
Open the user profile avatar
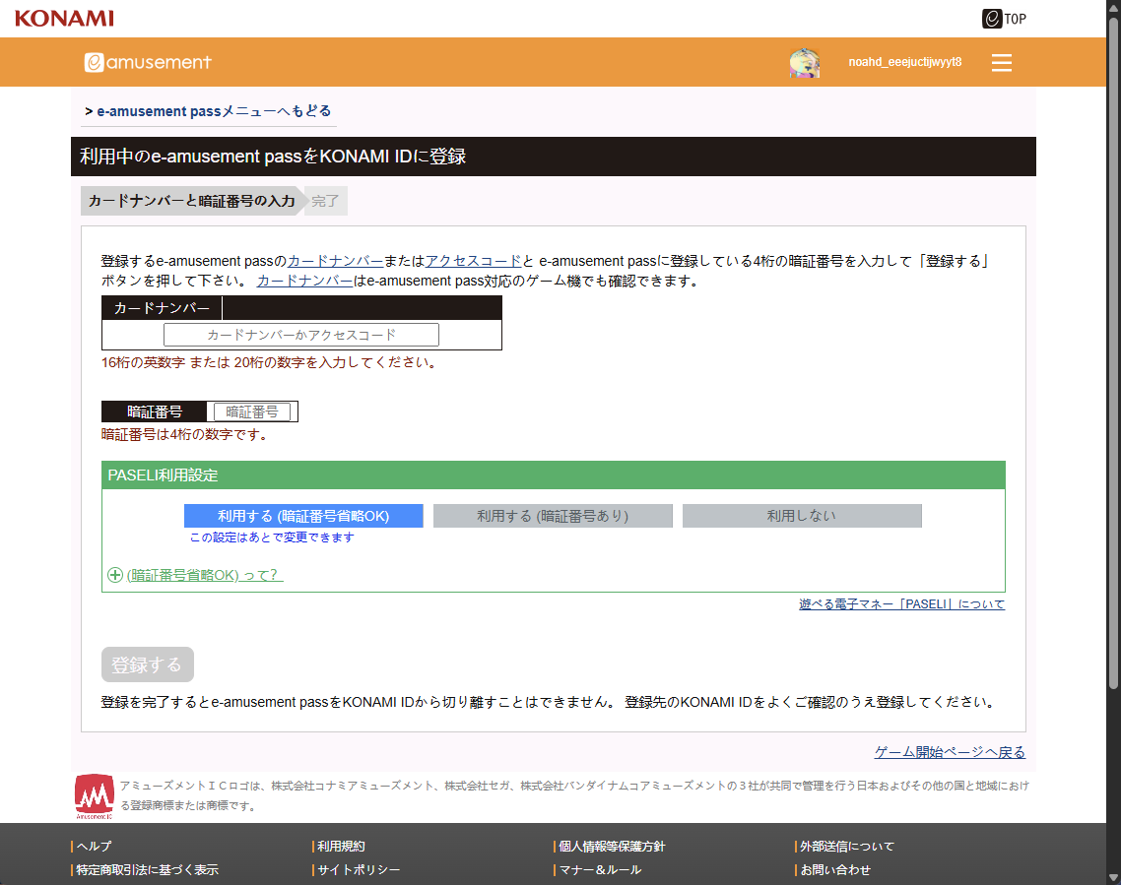click(805, 62)
